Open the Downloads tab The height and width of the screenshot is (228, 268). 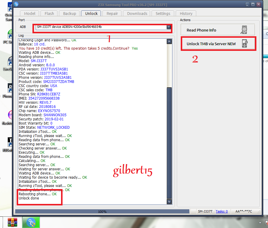137,13
